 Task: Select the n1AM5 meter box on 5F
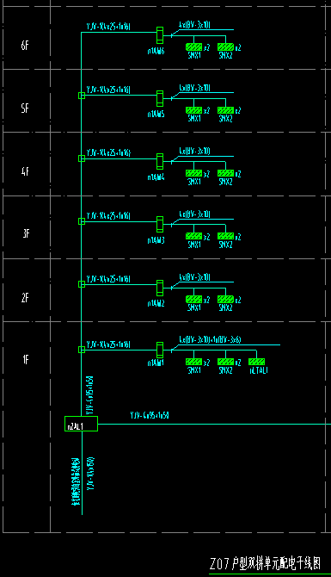[160, 99]
